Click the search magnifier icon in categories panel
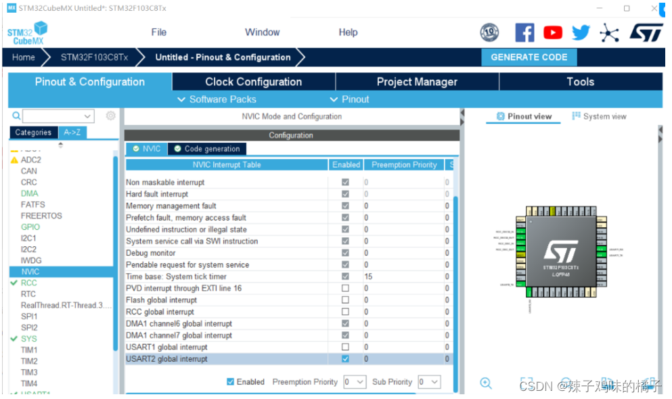Image resolution: width=672 pixels, height=399 pixels. coord(16,116)
